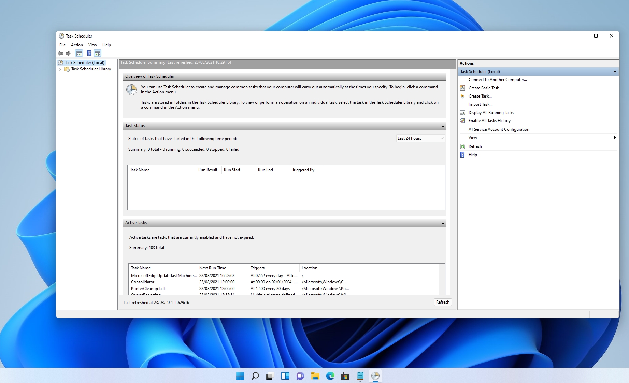Click Create Basic Task icon in Actions
The height and width of the screenshot is (383, 629).
coord(462,88)
